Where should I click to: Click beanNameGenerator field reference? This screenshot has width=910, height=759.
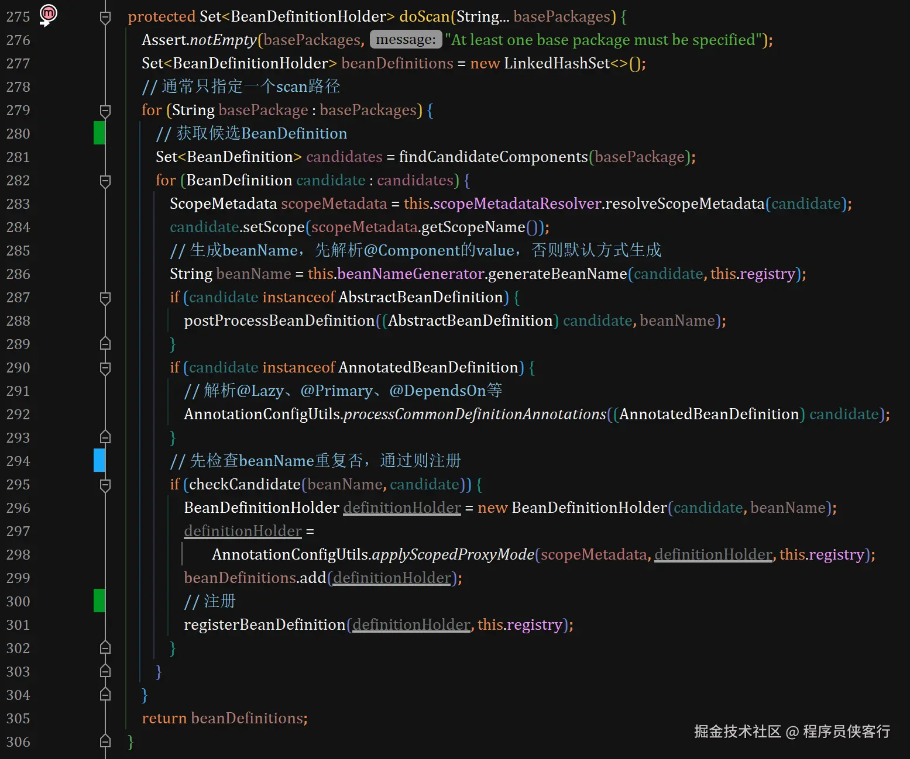410,274
